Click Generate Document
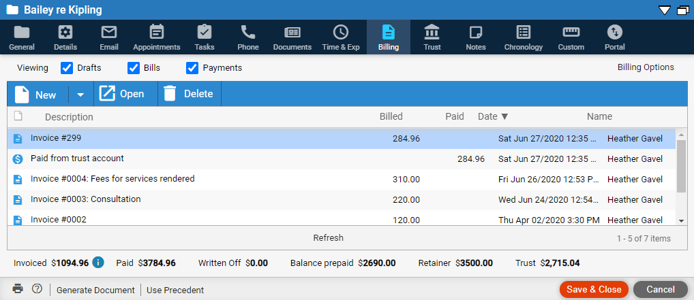Screen dimensions: 694x300 (95, 290)
